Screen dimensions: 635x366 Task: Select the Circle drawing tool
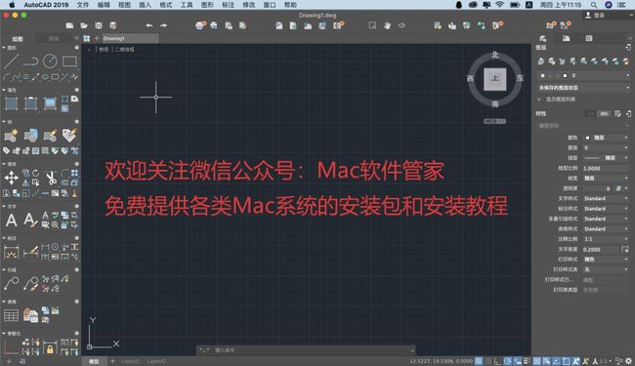50,61
